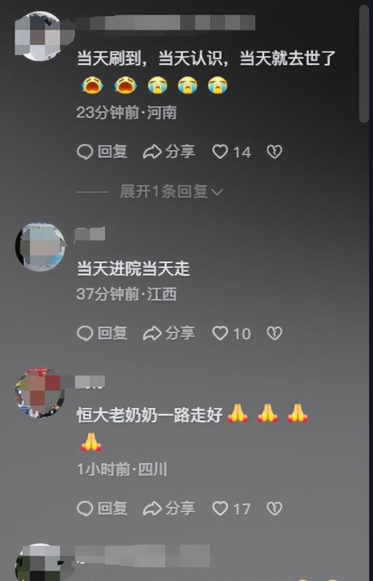Click the comment list scrollbar
Viewport: 373px width, 581px height.
(x=364, y=64)
